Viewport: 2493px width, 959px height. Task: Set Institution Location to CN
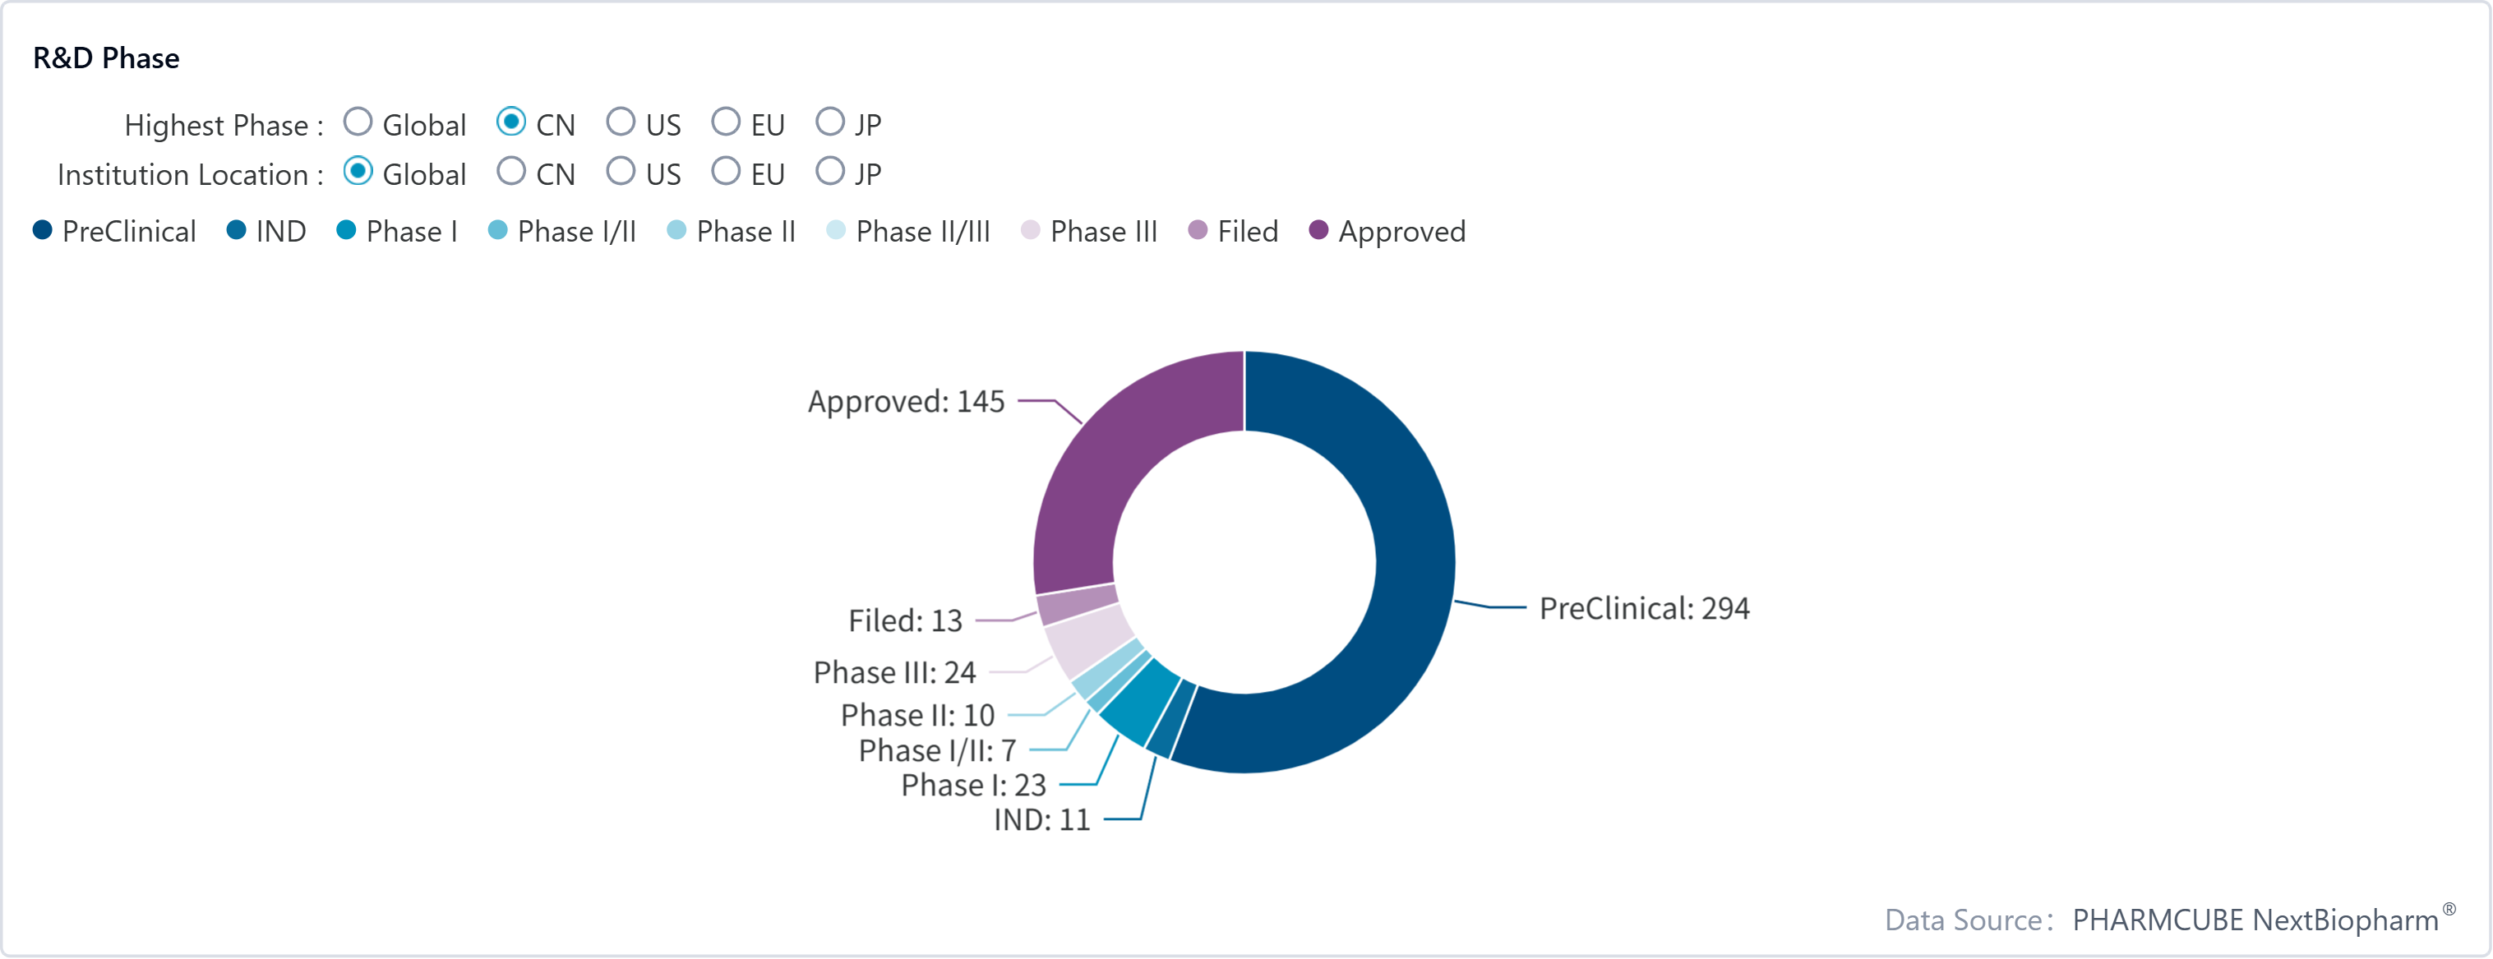(x=511, y=173)
